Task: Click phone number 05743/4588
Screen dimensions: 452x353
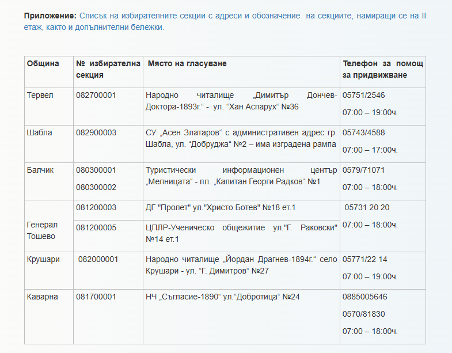Action: coord(364,133)
